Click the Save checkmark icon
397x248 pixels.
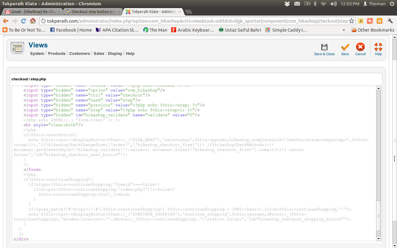345,47
